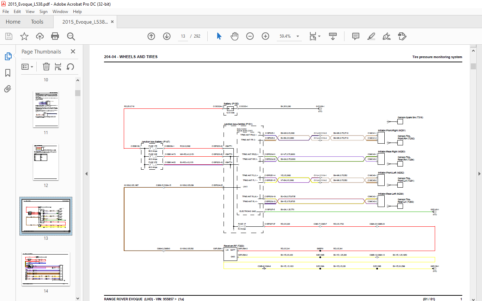Click 'Initiator-Rear-Left (M284)' label
482x301 pixels.
(391, 194)
